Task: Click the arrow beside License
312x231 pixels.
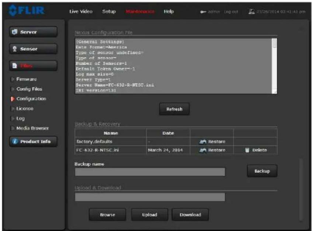Action: (x=13, y=108)
